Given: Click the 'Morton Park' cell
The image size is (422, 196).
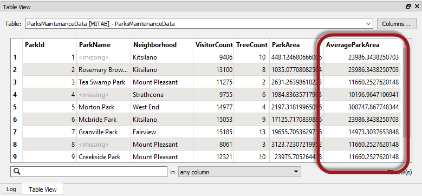Looking at the screenshot, I should pos(103,107).
